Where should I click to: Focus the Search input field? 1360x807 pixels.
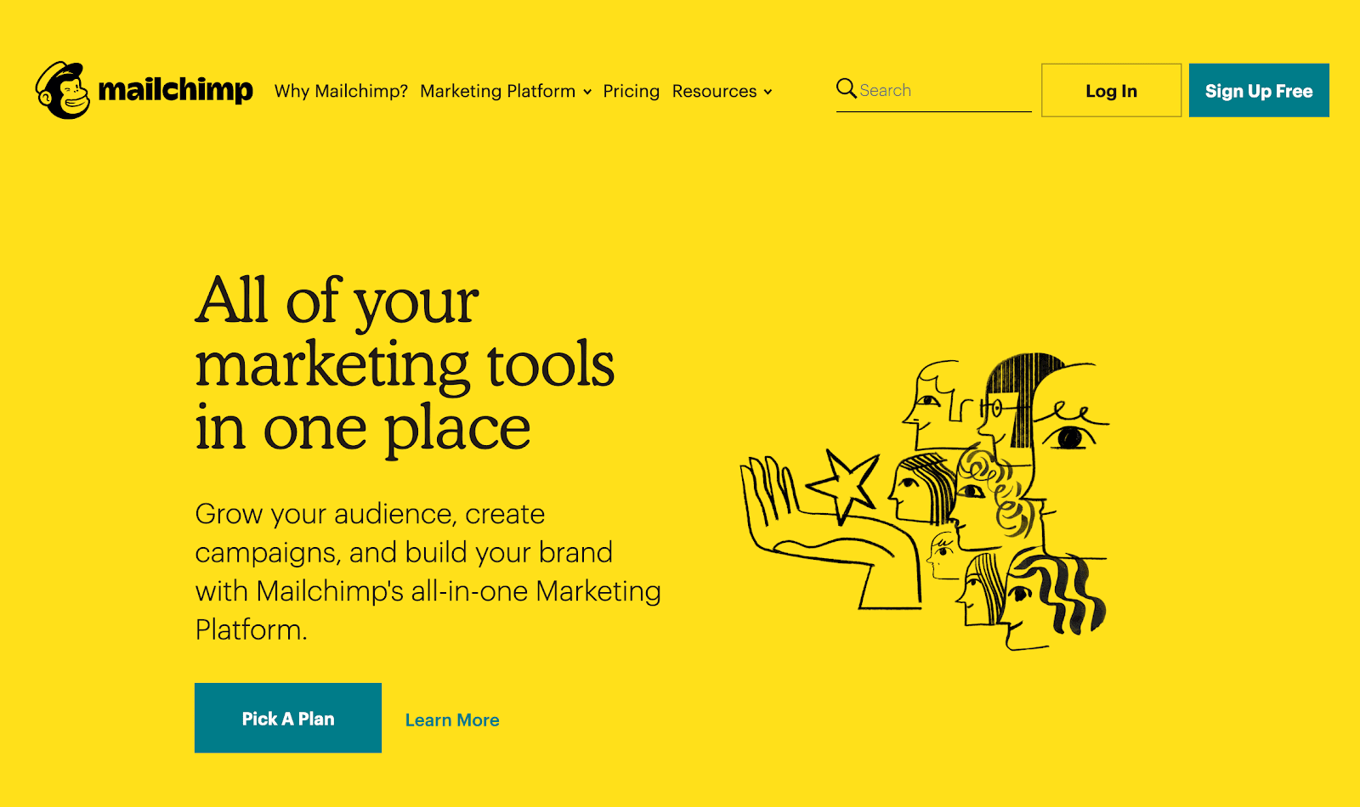[x=934, y=90]
